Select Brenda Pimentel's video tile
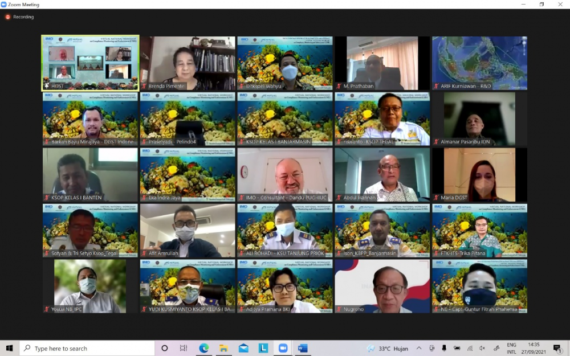The height and width of the screenshot is (356, 570). [188, 63]
